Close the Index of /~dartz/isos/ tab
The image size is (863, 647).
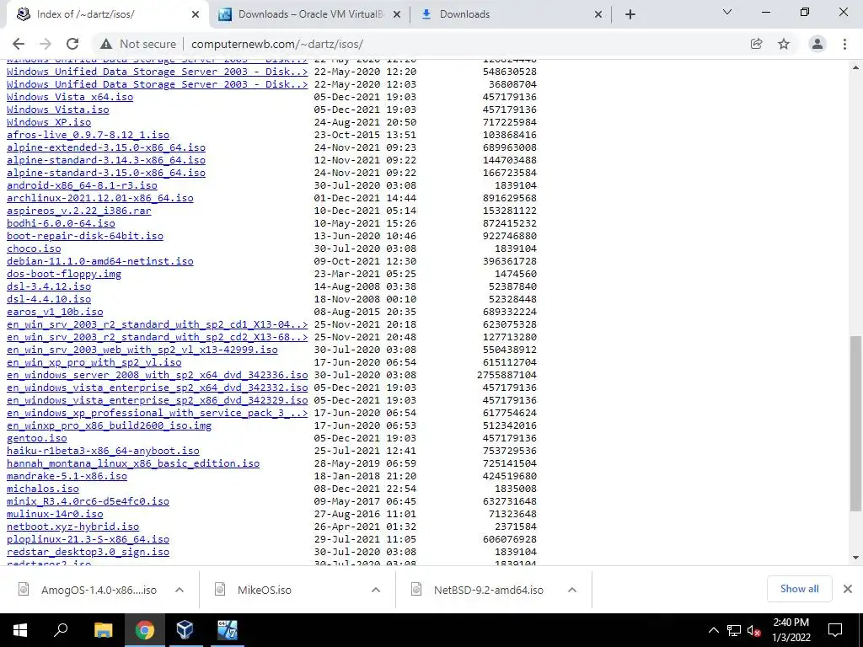pos(196,14)
